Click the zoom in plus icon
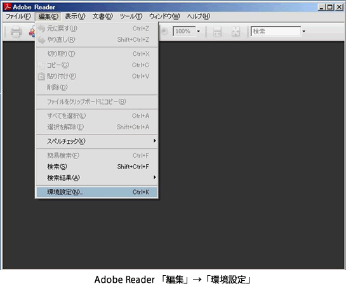The image size is (346, 284). point(164,31)
